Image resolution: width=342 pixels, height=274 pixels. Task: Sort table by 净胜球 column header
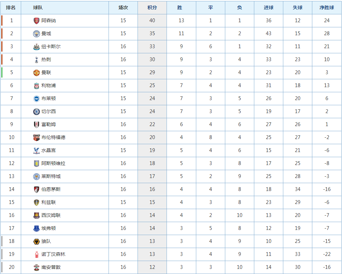(x=327, y=8)
